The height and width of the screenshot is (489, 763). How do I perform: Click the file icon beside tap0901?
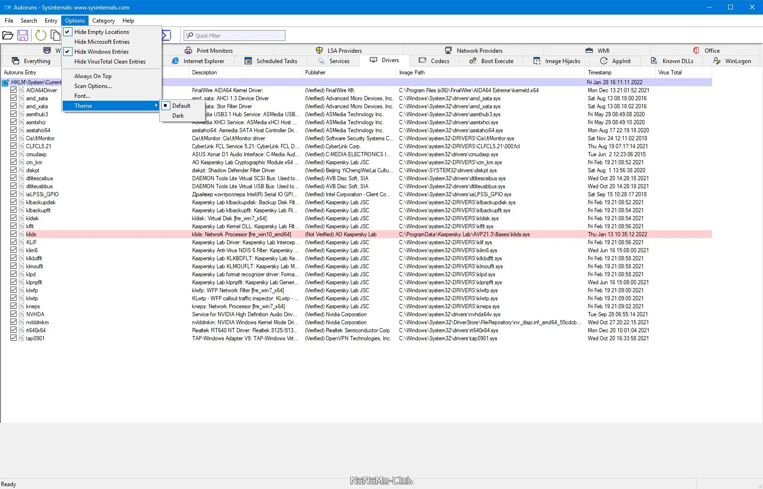[x=22, y=338]
